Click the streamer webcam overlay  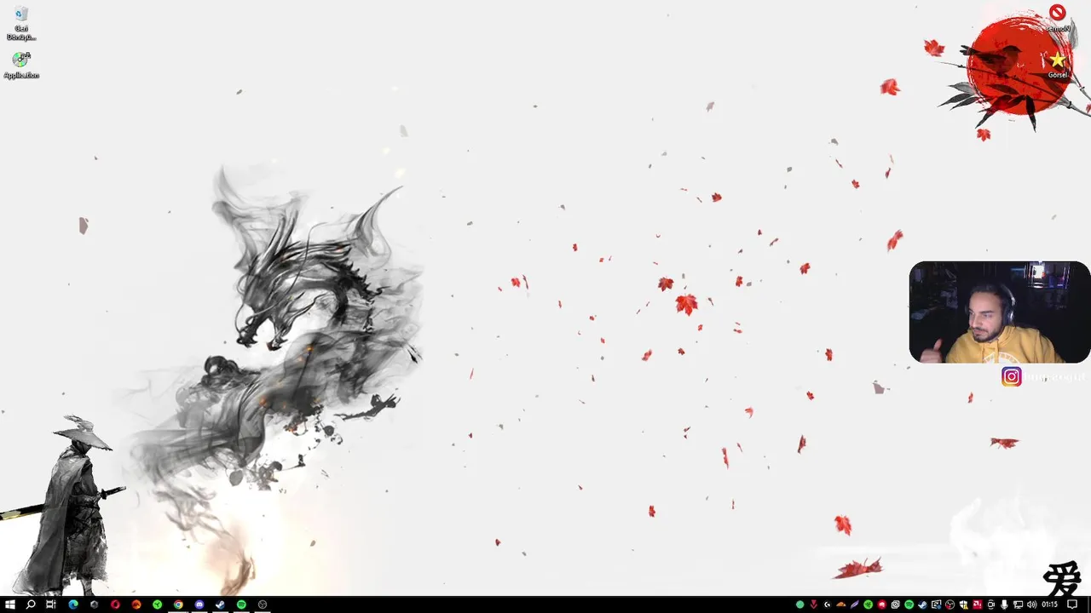(x=999, y=312)
